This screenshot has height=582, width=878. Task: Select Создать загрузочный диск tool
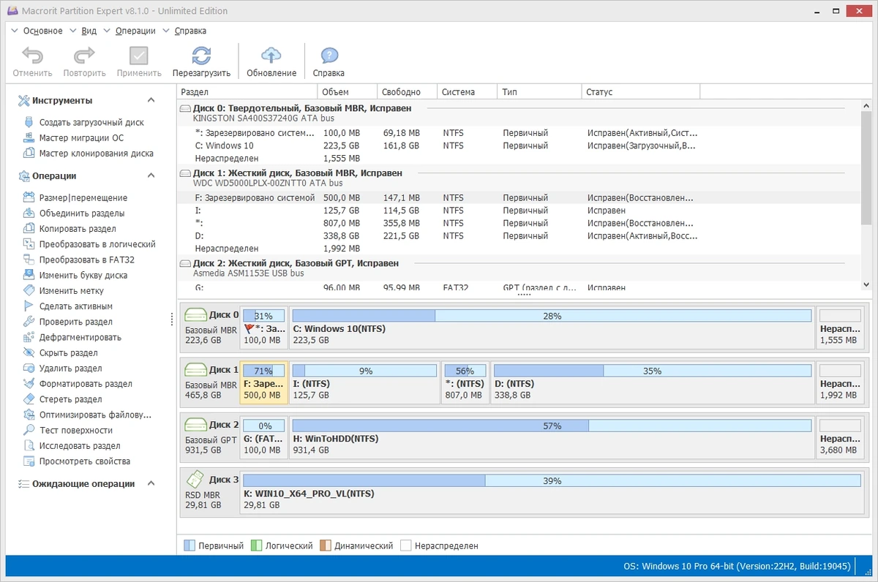pyautogui.click(x=91, y=123)
